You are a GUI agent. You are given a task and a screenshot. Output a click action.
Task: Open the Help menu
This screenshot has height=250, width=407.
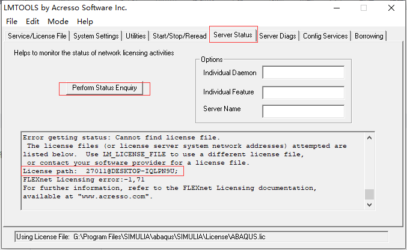pos(85,22)
